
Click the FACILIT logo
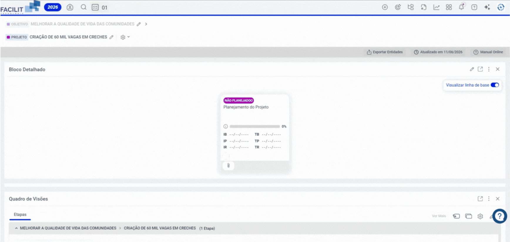20,7
